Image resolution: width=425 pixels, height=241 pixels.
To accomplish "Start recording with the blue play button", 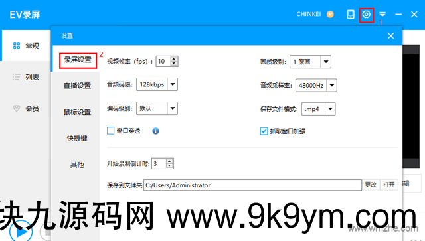I will click(21, 232).
